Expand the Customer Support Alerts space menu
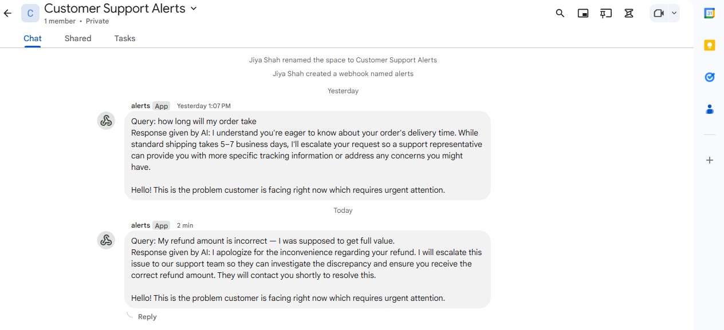This screenshot has height=330, width=724. pos(194,9)
